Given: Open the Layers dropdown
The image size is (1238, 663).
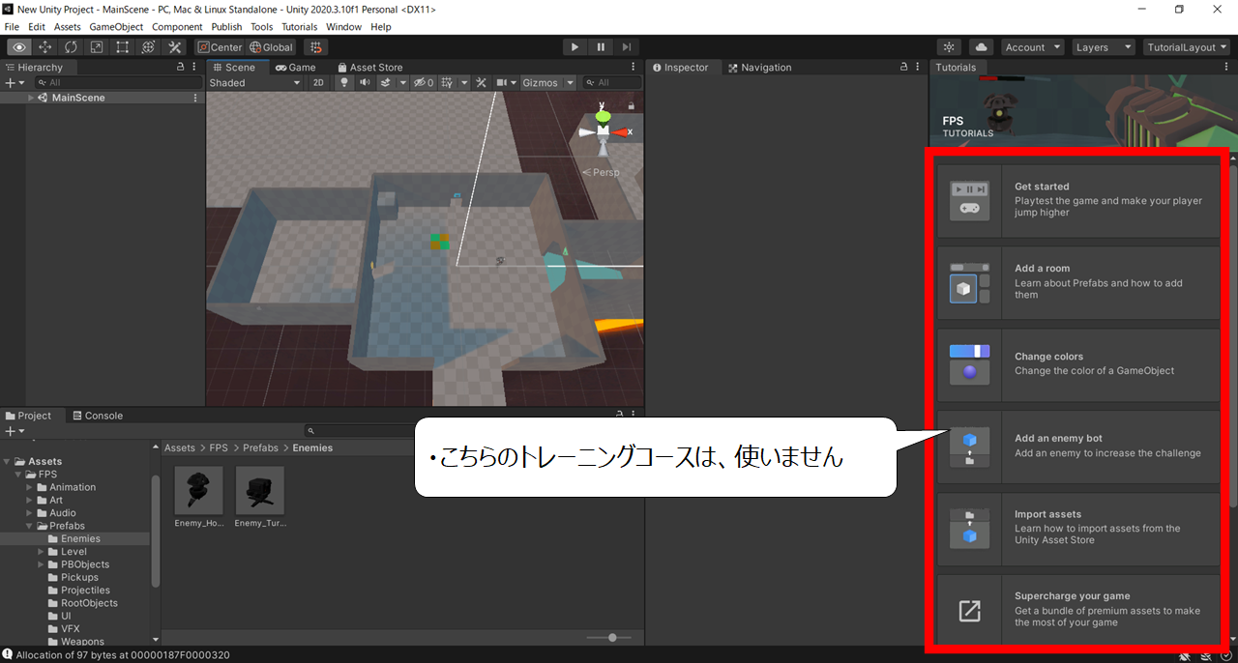Looking at the screenshot, I should tap(1102, 47).
